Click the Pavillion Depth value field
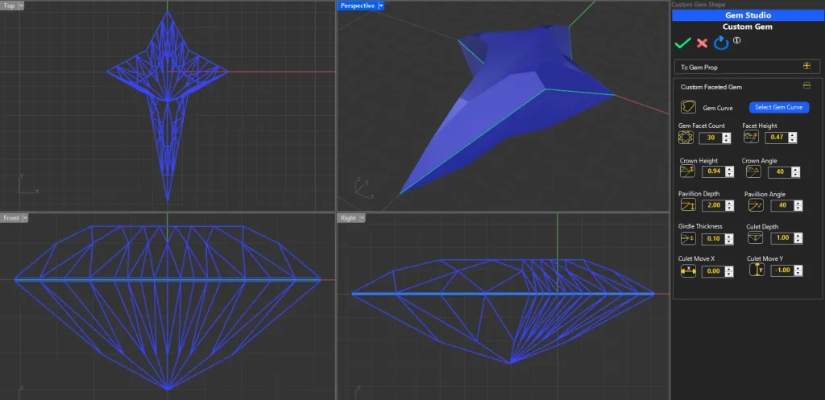Screen dimensions: 825x400 pyautogui.click(x=714, y=205)
